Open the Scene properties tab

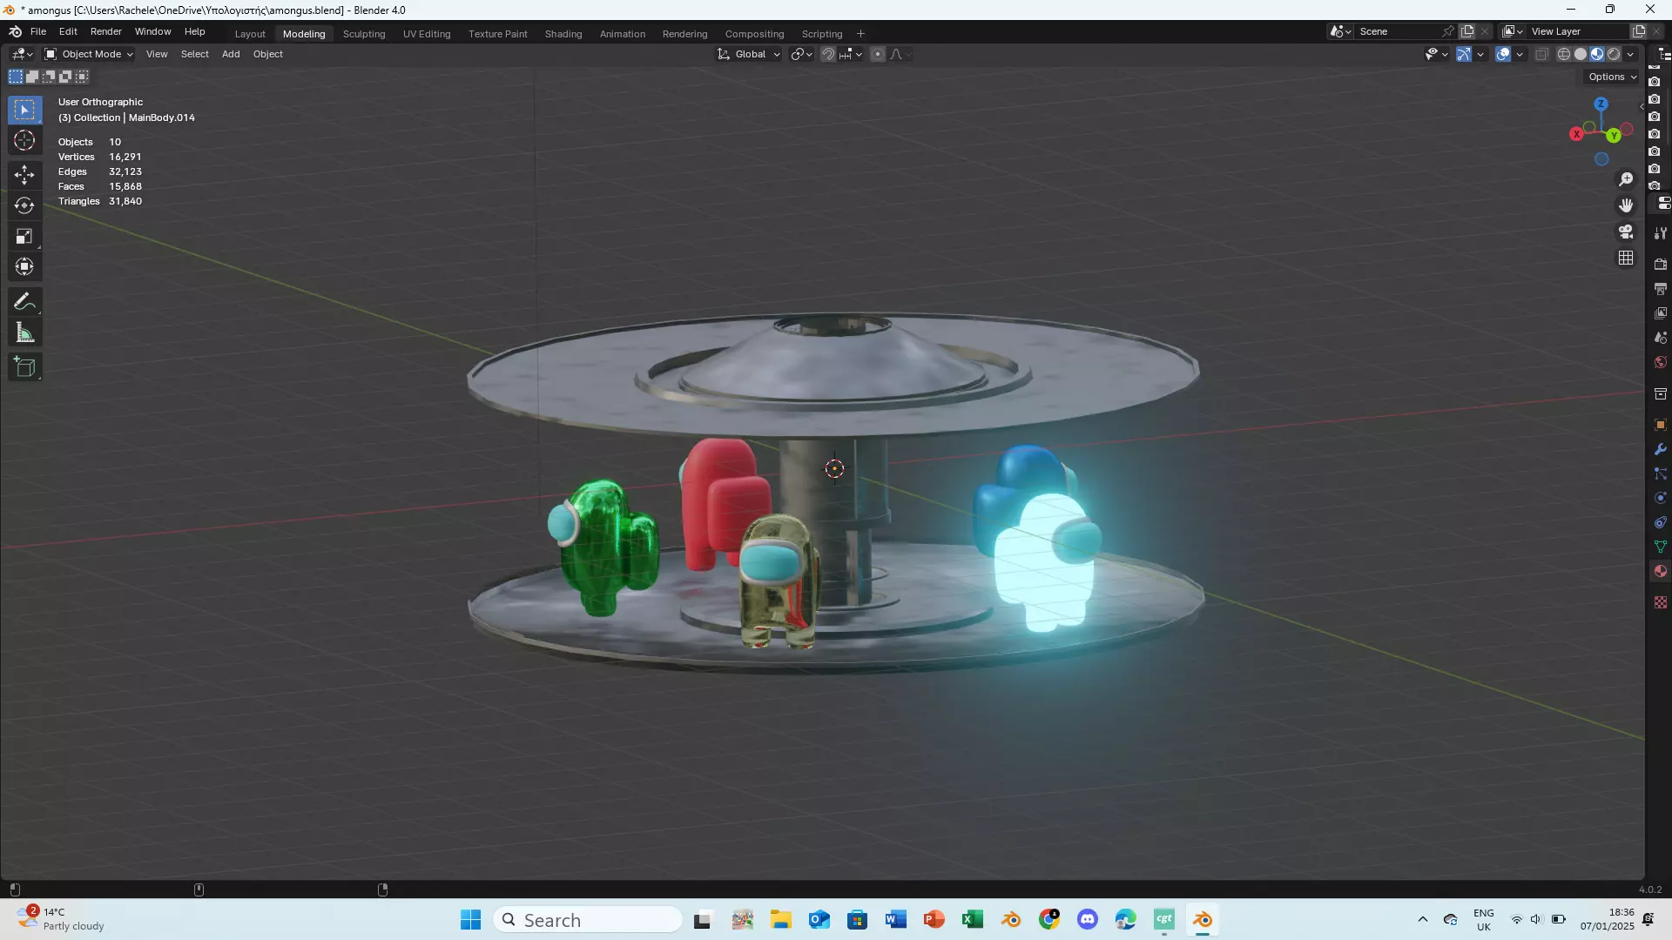pos(1661,338)
